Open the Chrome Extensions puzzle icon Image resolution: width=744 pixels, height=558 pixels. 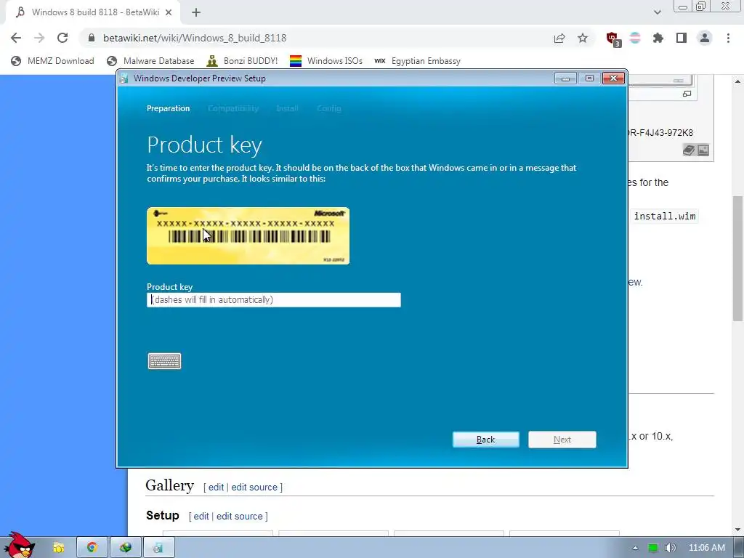click(x=658, y=38)
